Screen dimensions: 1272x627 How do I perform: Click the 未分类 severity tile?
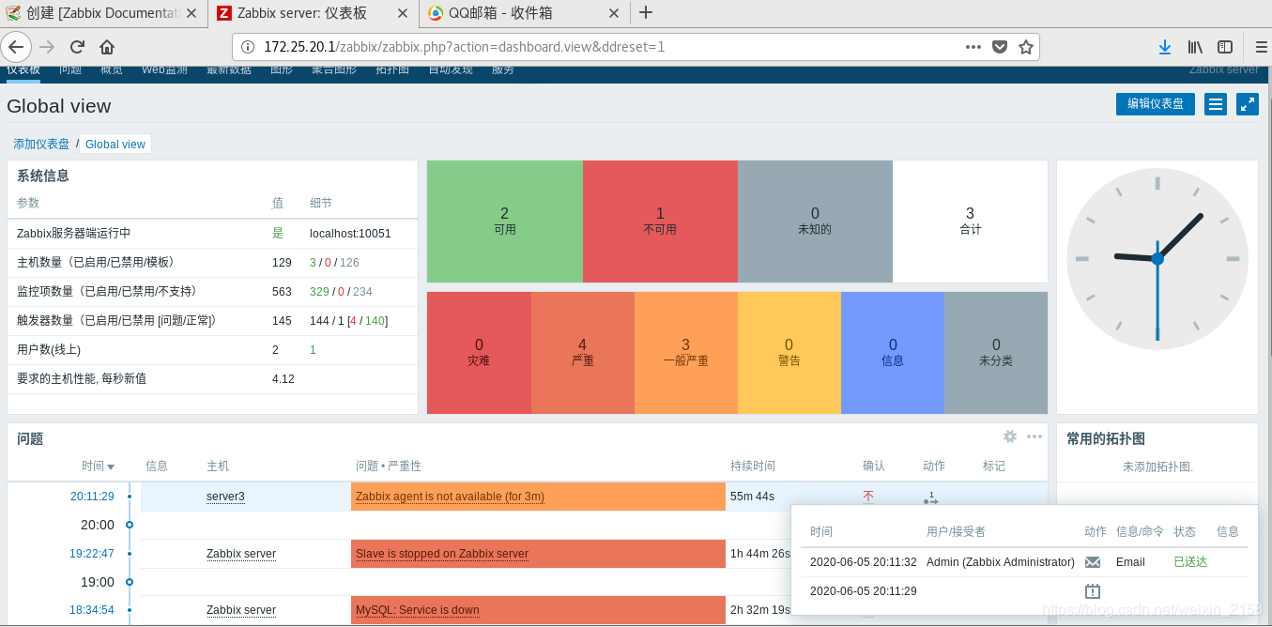coord(996,353)
